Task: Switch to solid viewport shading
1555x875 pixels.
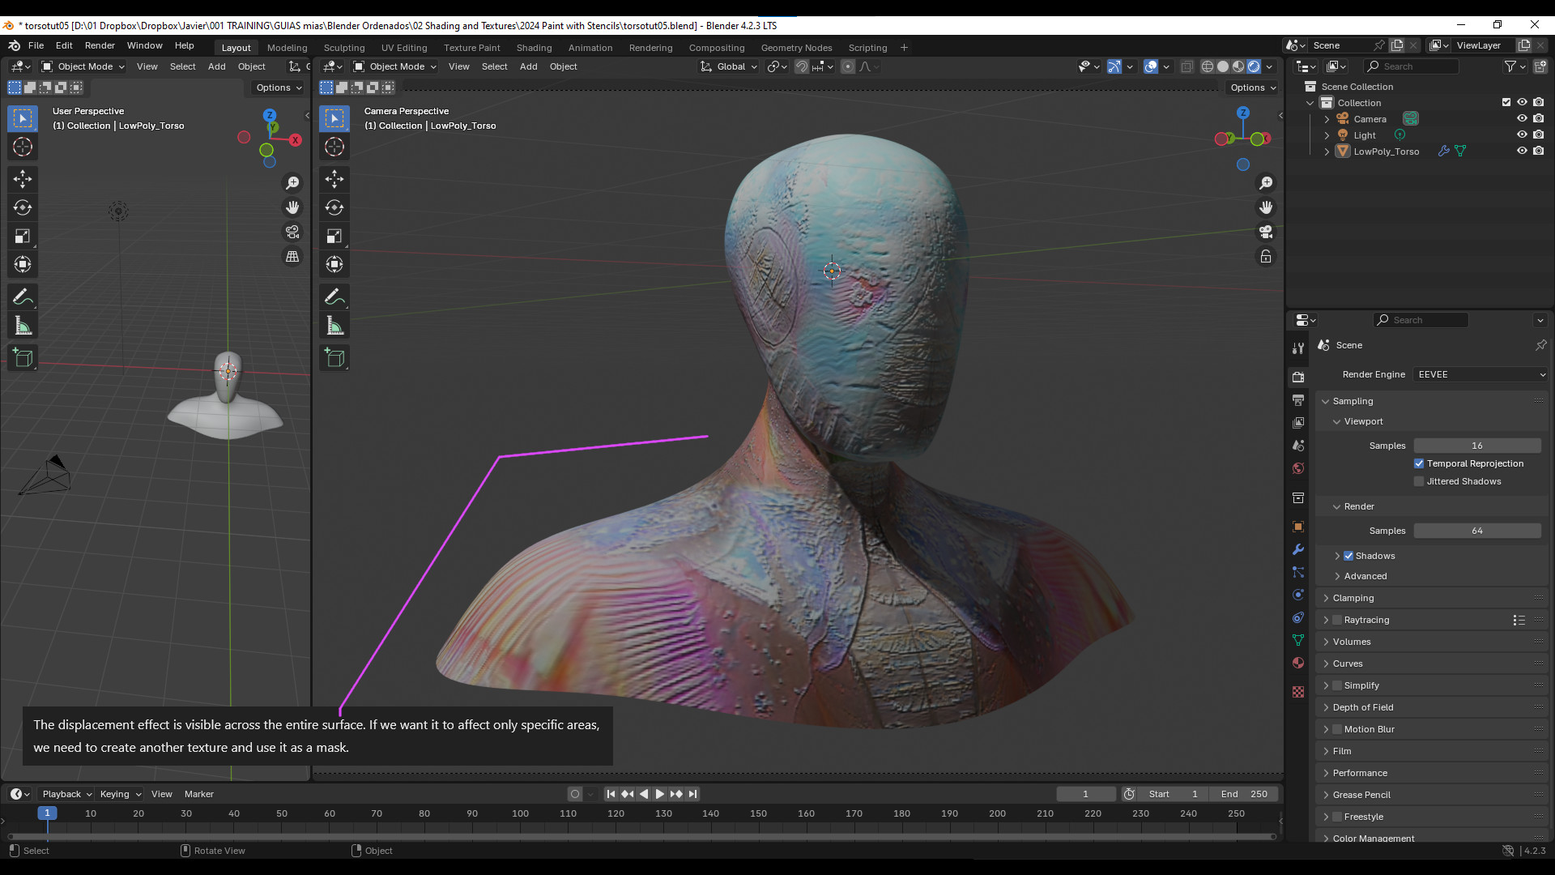Action: point(1223,66)
